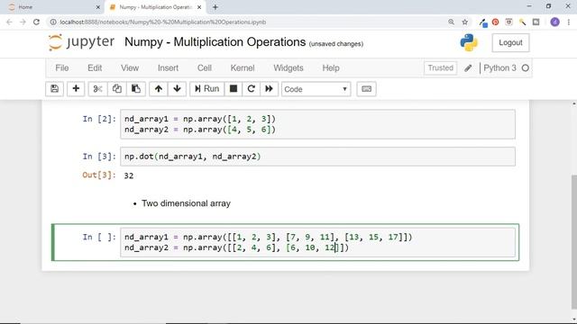
Task: Move selected cell up arrow
Action: coord(159,89)
